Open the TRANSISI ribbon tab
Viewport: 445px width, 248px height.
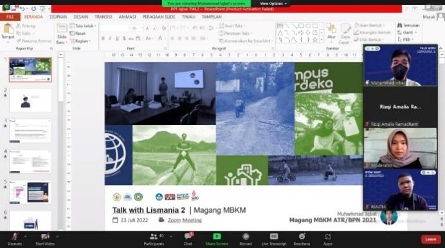tap(104, 17)
